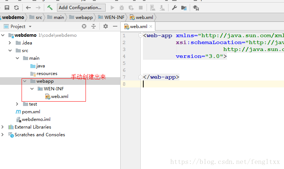Open Add Configuration dropdown
284x169 pixels.
tap(81, 8)
